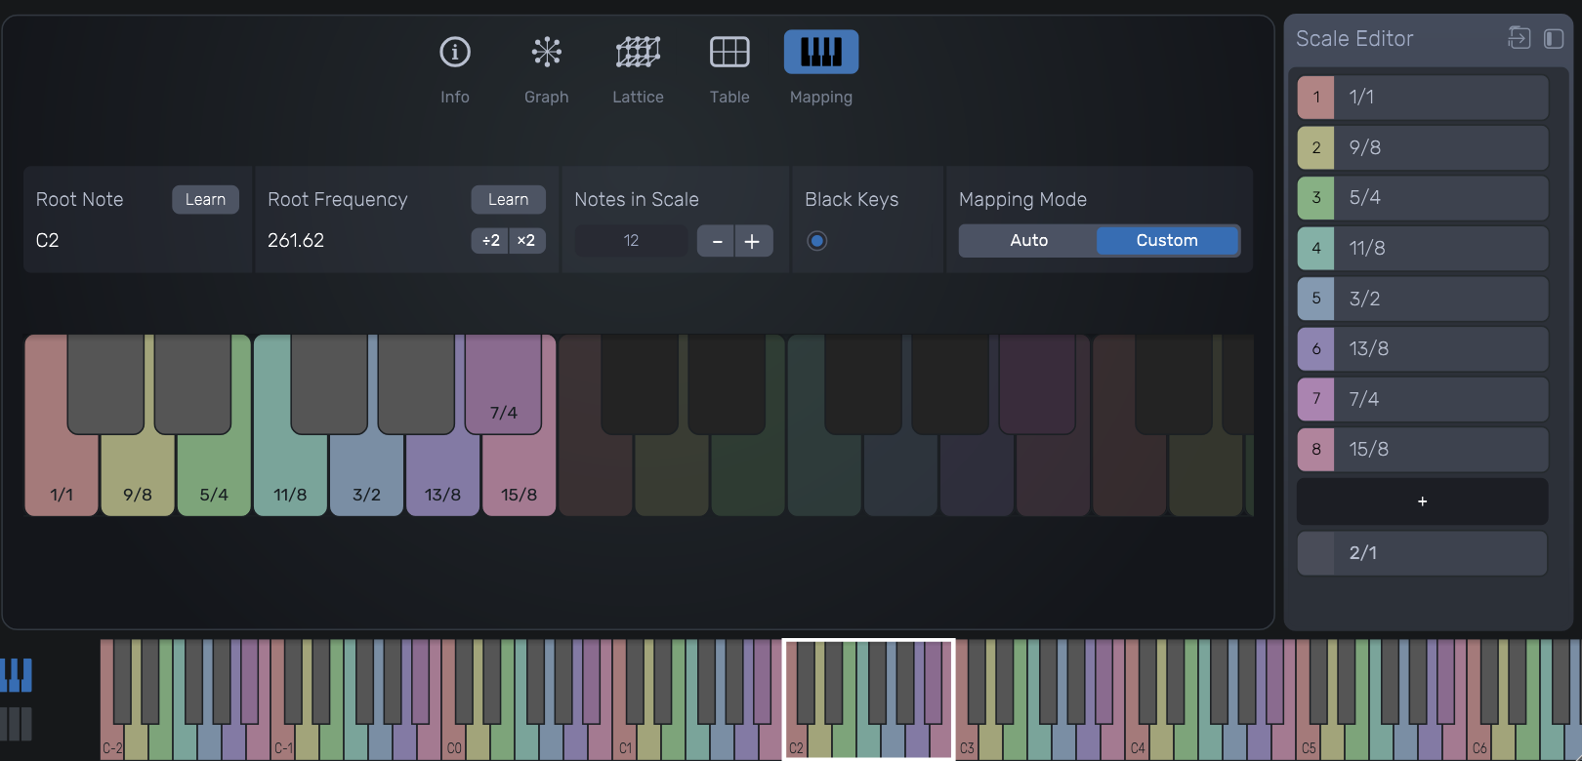The width and height of the screenshot is (1582, 761).
Task: Select the Mapping view icon
Action: point(821,52)
